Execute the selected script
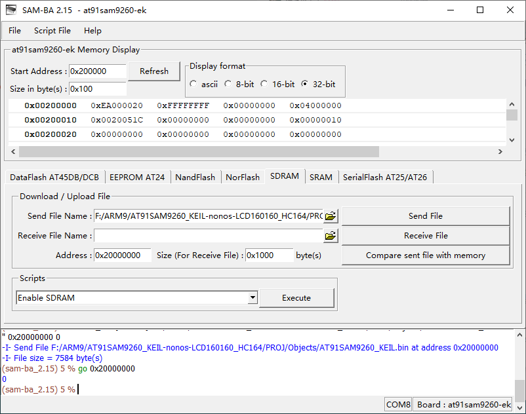This screenshot has height=414, width=526. 296,298
